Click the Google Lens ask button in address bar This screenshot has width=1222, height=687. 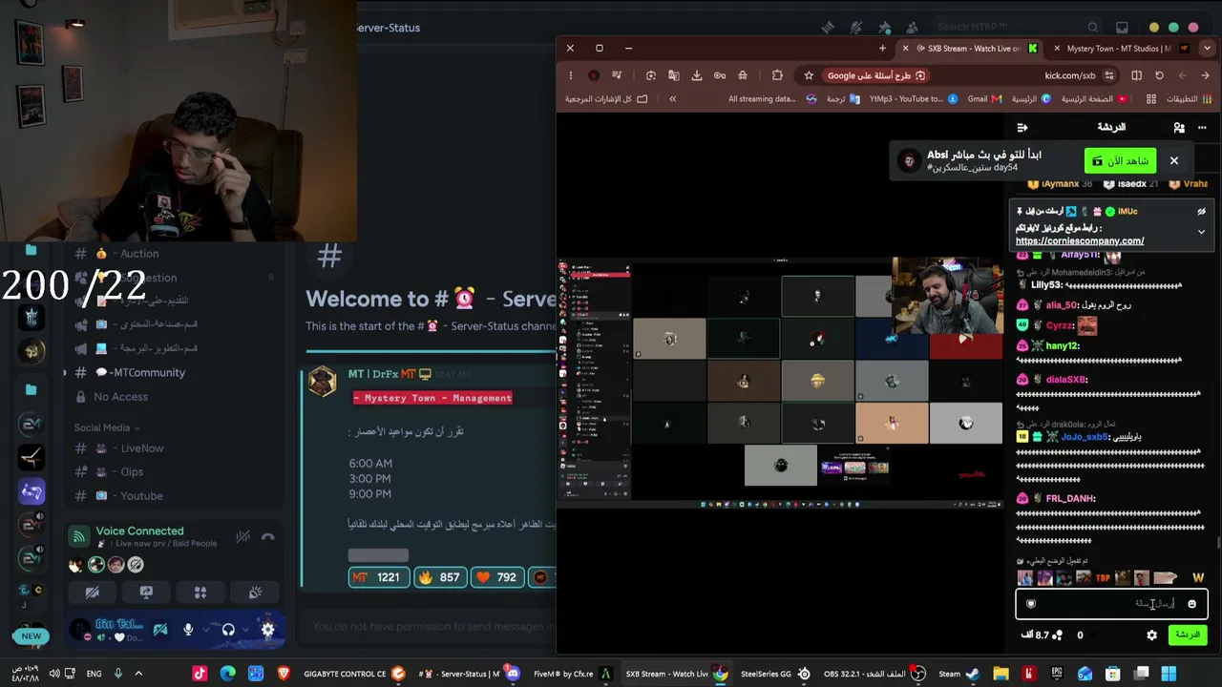click(x=875, y=75)
